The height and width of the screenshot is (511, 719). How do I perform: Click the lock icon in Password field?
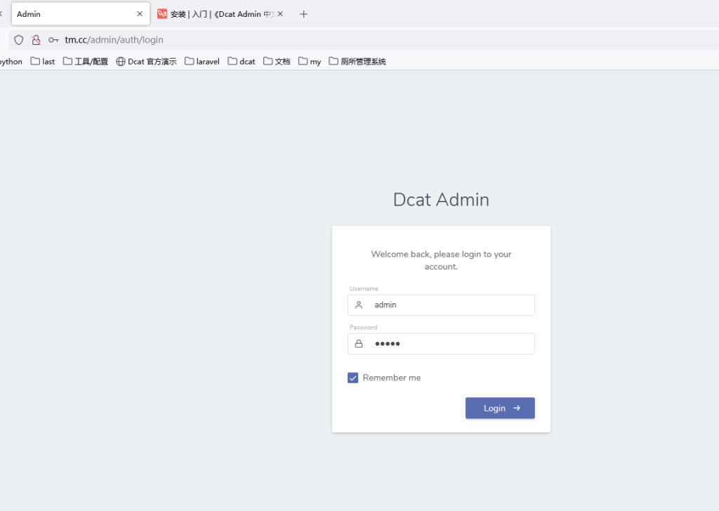coord(359,343)
